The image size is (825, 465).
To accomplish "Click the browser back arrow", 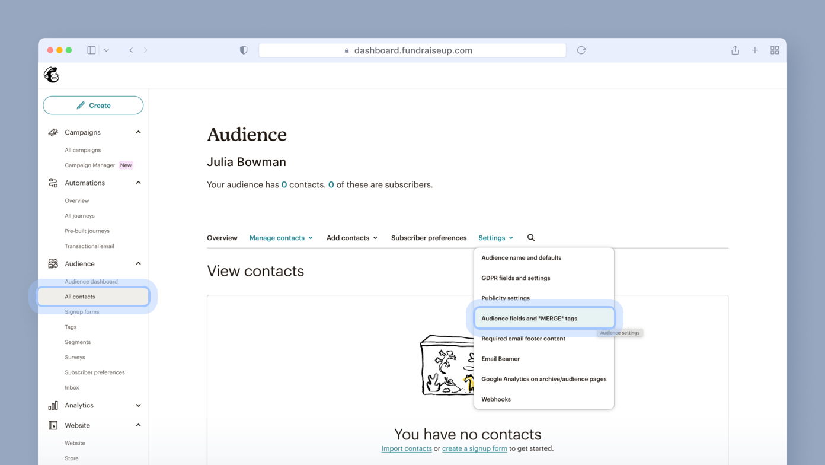I will [x=131, y=50].
